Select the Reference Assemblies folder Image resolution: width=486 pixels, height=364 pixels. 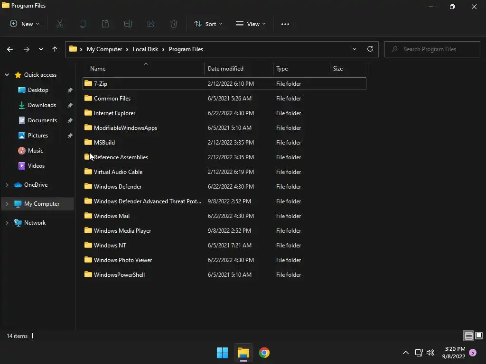click(224, 157)
